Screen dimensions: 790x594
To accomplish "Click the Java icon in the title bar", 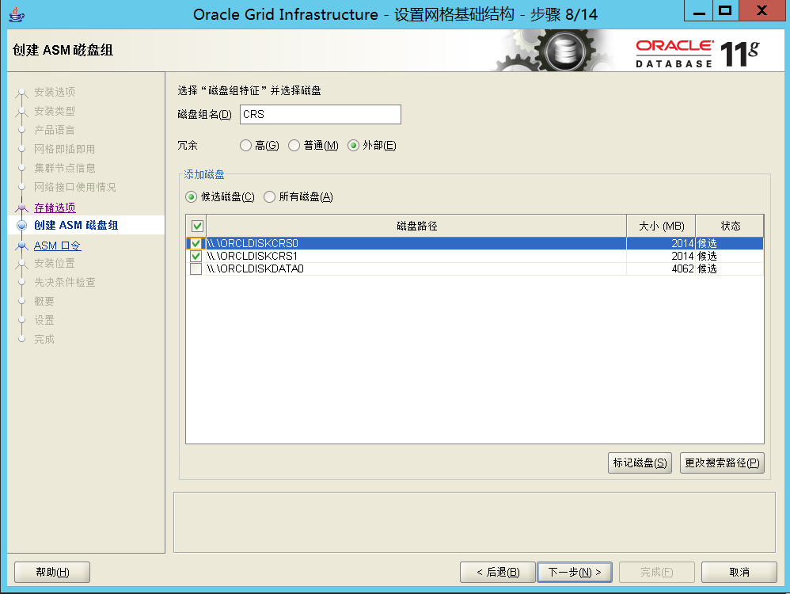I will 17,14.
